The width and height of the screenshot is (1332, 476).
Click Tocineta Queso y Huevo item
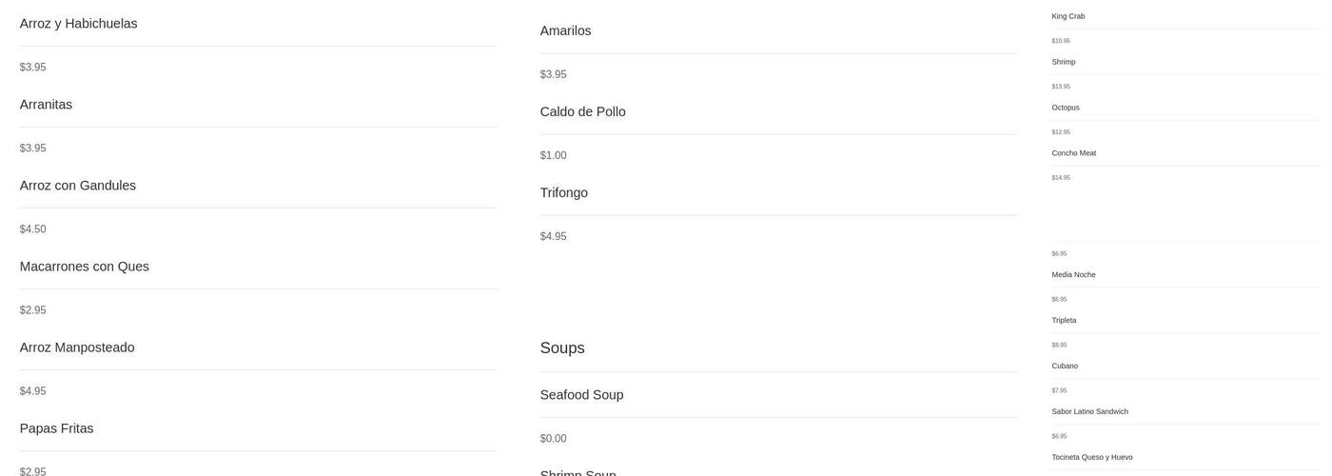[1091, 458]
